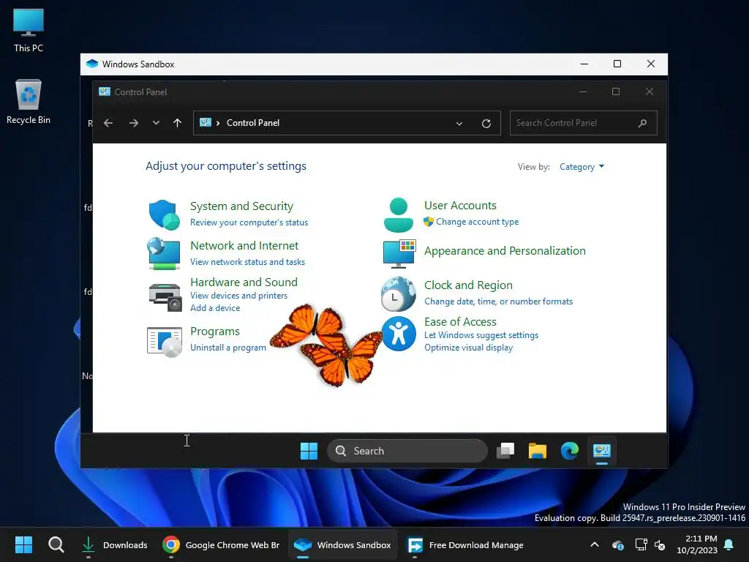Open the clock and date in system tray
The height and width of the screenshot is (562, 749).
pos(696,544)
